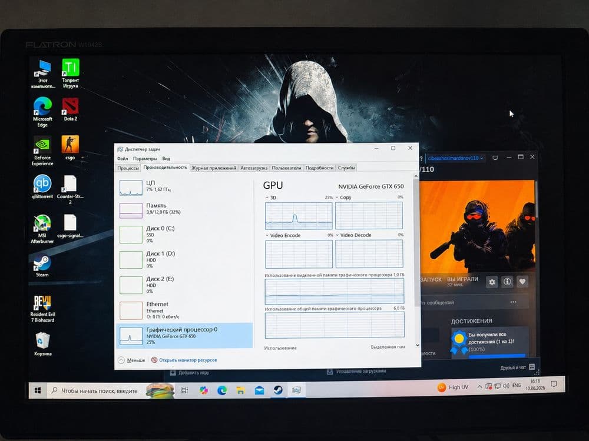Launch MSI Afterburner desktop icon

[x=42, y=229]
